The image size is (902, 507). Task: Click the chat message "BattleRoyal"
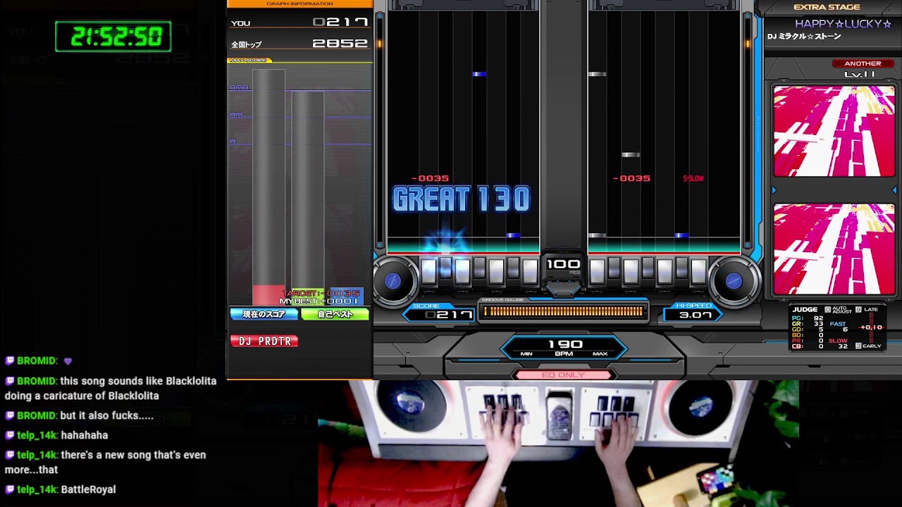click(88, 489)
